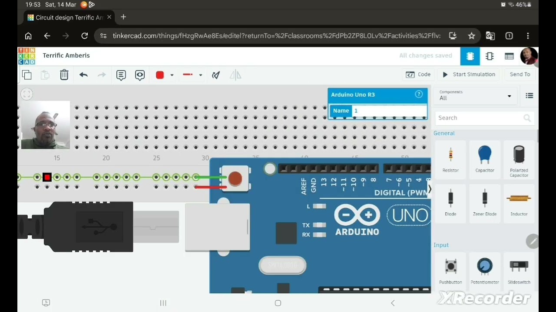Select the Slideswitch component
The width and height of the screenshot is (556, 312).
pyautogui.click(x=519, y=271)
